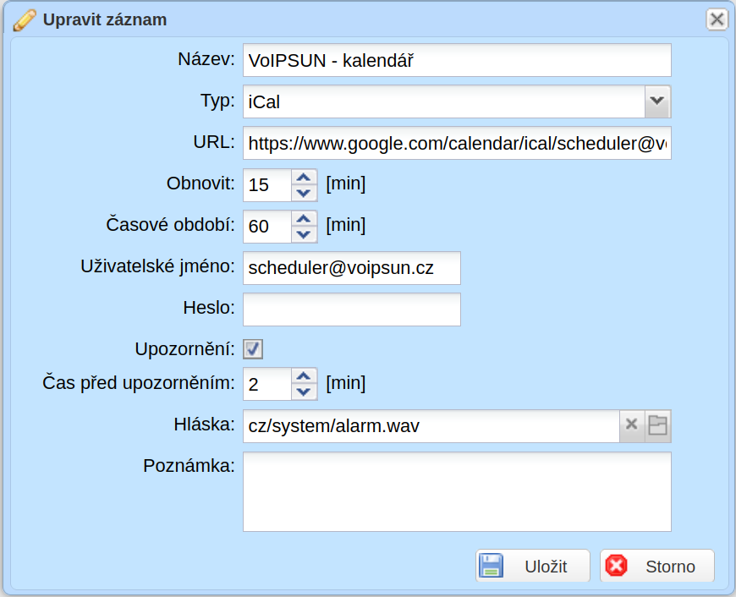Click the pencil icon beside Upravit záznam
The height and width of the screenshot is (597, 736).
[x=25, y=20]
